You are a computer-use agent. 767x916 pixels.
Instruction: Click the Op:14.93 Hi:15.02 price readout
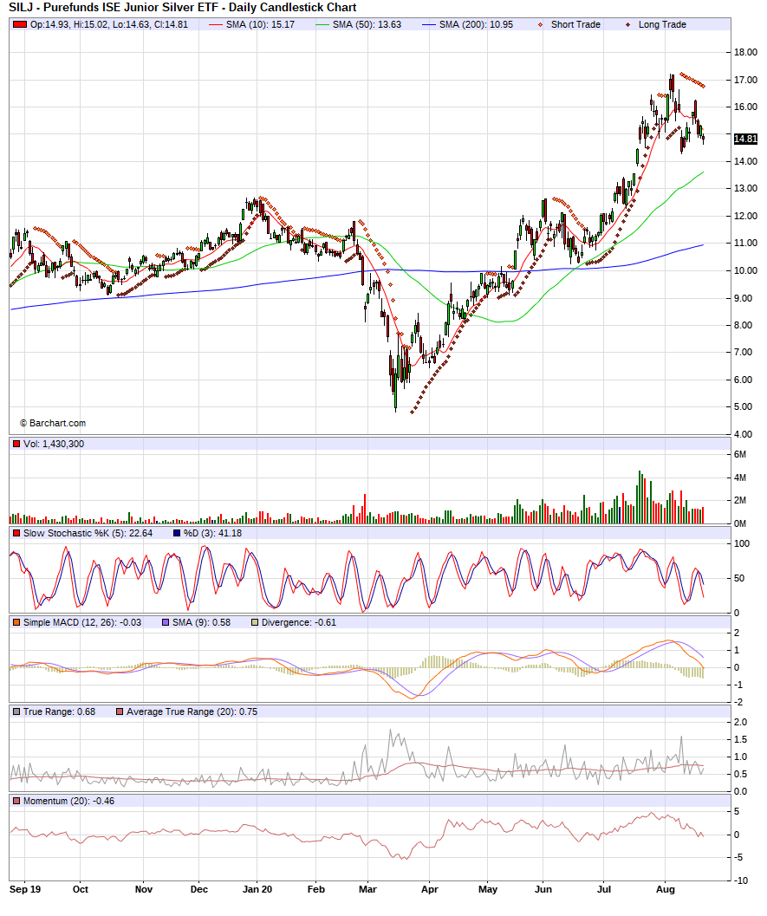(x=109, y=24)
